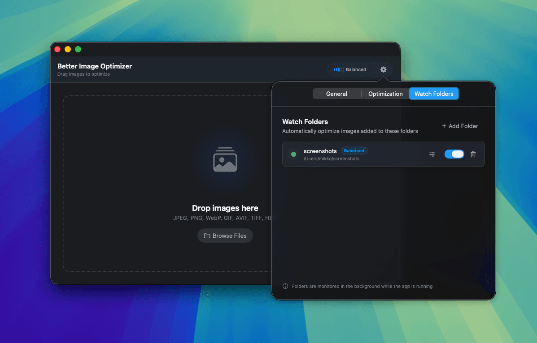Click the /Users/mikko/screenshots path text
Image resolution: width=537 pixels, height=343 pixels.
click(331, 159)
